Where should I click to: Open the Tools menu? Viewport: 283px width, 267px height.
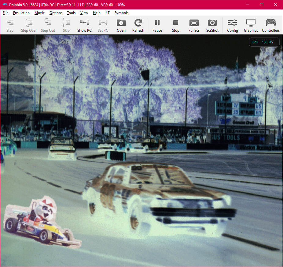[71, 13]
